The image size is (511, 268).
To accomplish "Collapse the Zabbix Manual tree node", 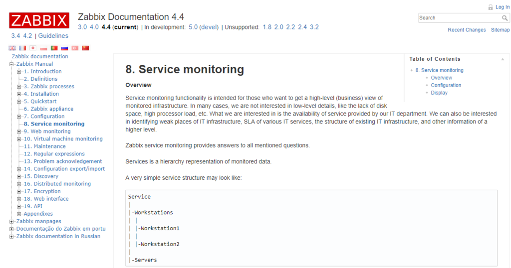I will 11,64.
